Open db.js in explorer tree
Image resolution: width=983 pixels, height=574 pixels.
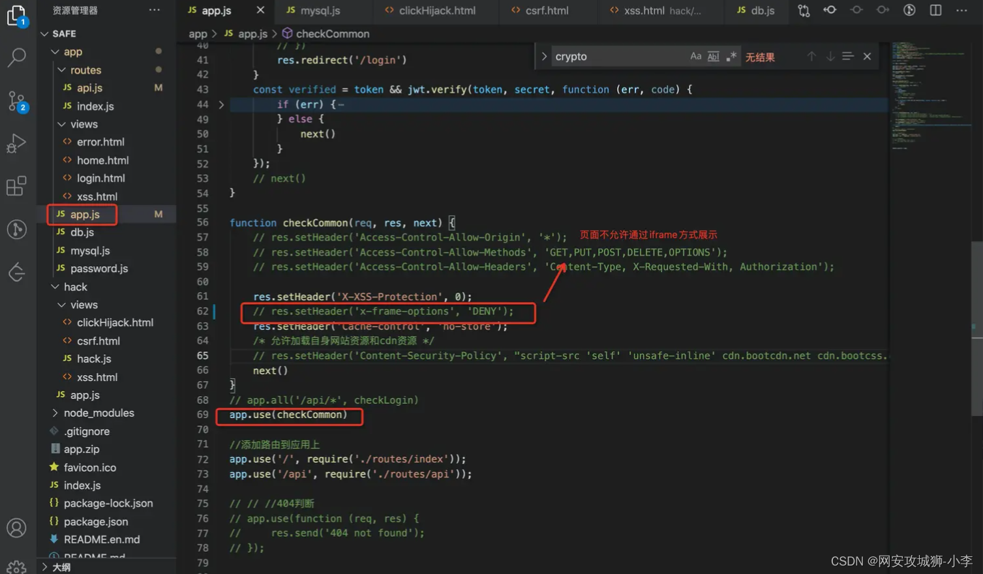[x=82, y=232]
